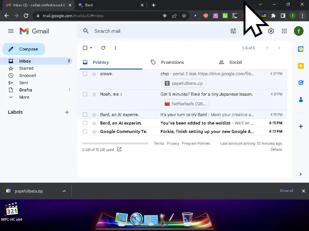Open Google Tasks side panel

(x=301, y=83)
